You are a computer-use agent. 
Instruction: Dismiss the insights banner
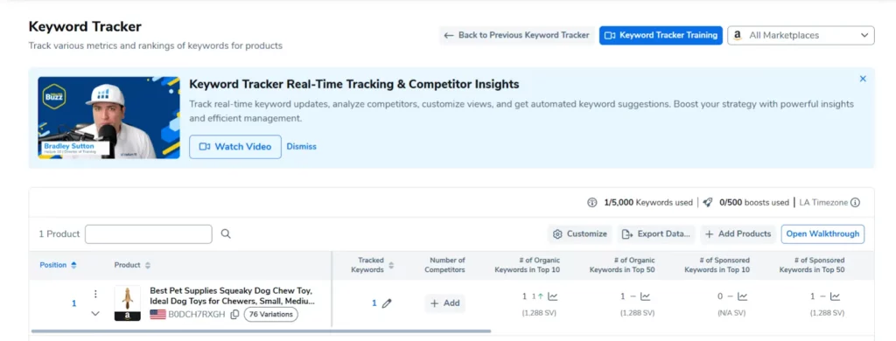[x=301, y=147]
